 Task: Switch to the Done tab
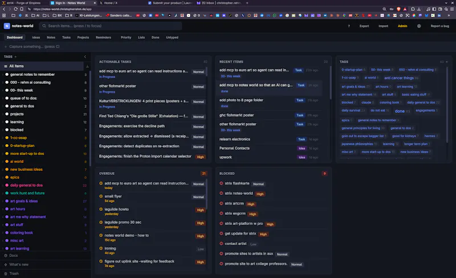(155, 38)
